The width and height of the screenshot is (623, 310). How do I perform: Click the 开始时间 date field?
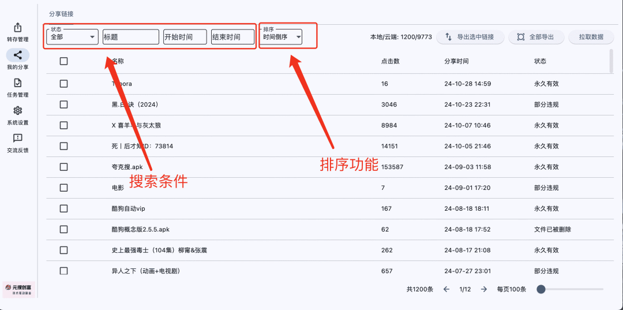[185, 37]
